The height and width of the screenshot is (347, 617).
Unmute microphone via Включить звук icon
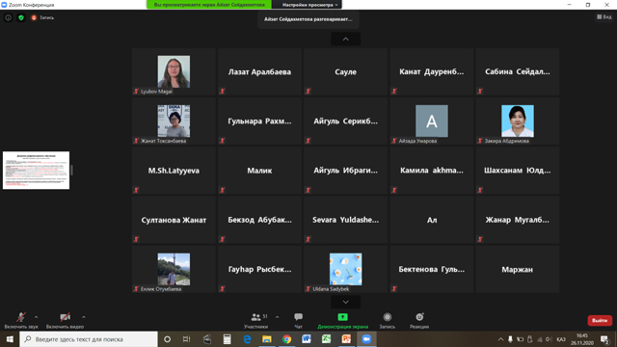(21, 320)
